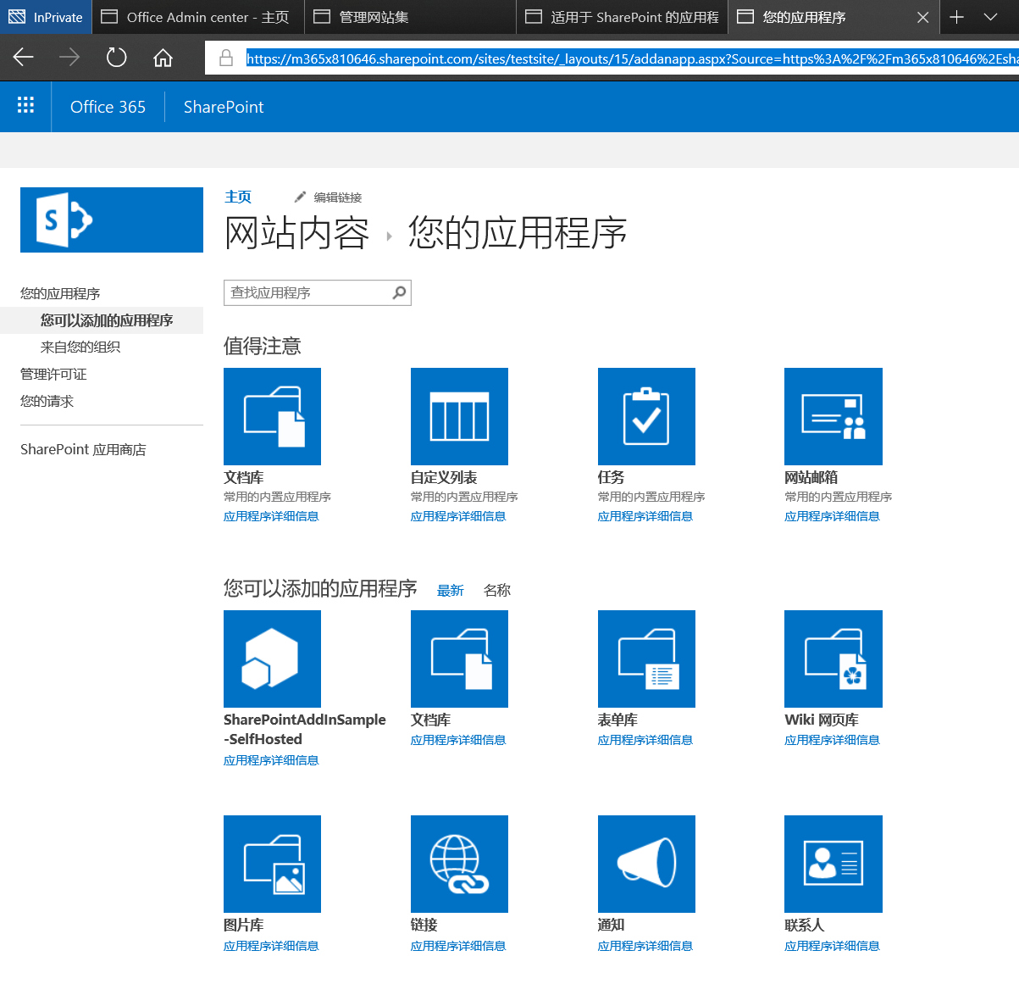Open the 网站邮箱 app tile

coord(833,416)
